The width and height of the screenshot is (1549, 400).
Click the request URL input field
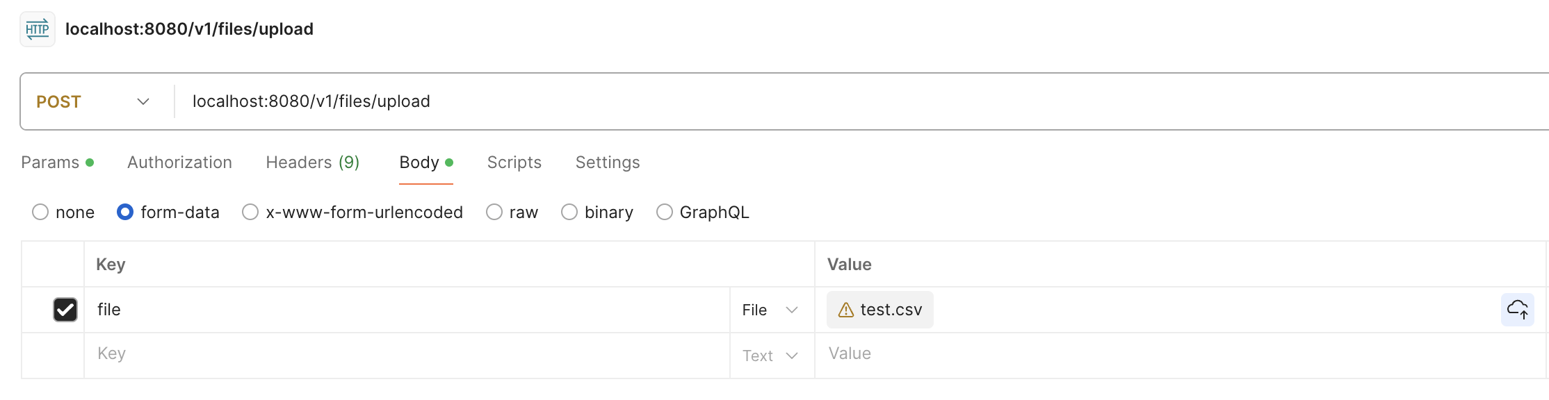pos(834,101)
